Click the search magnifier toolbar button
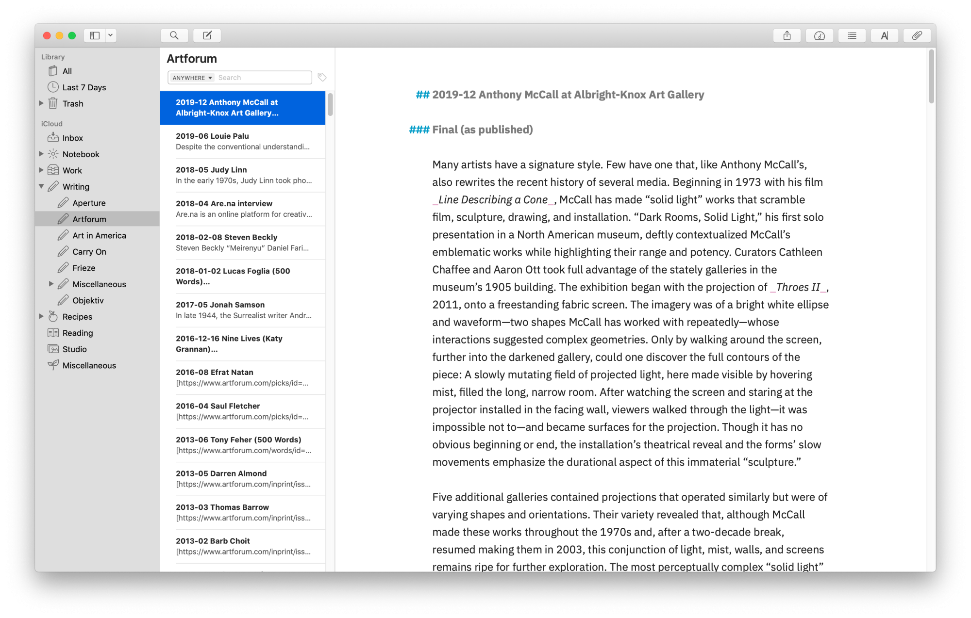The height and width of the screenshot is (618, 971). tap(174, 35)
